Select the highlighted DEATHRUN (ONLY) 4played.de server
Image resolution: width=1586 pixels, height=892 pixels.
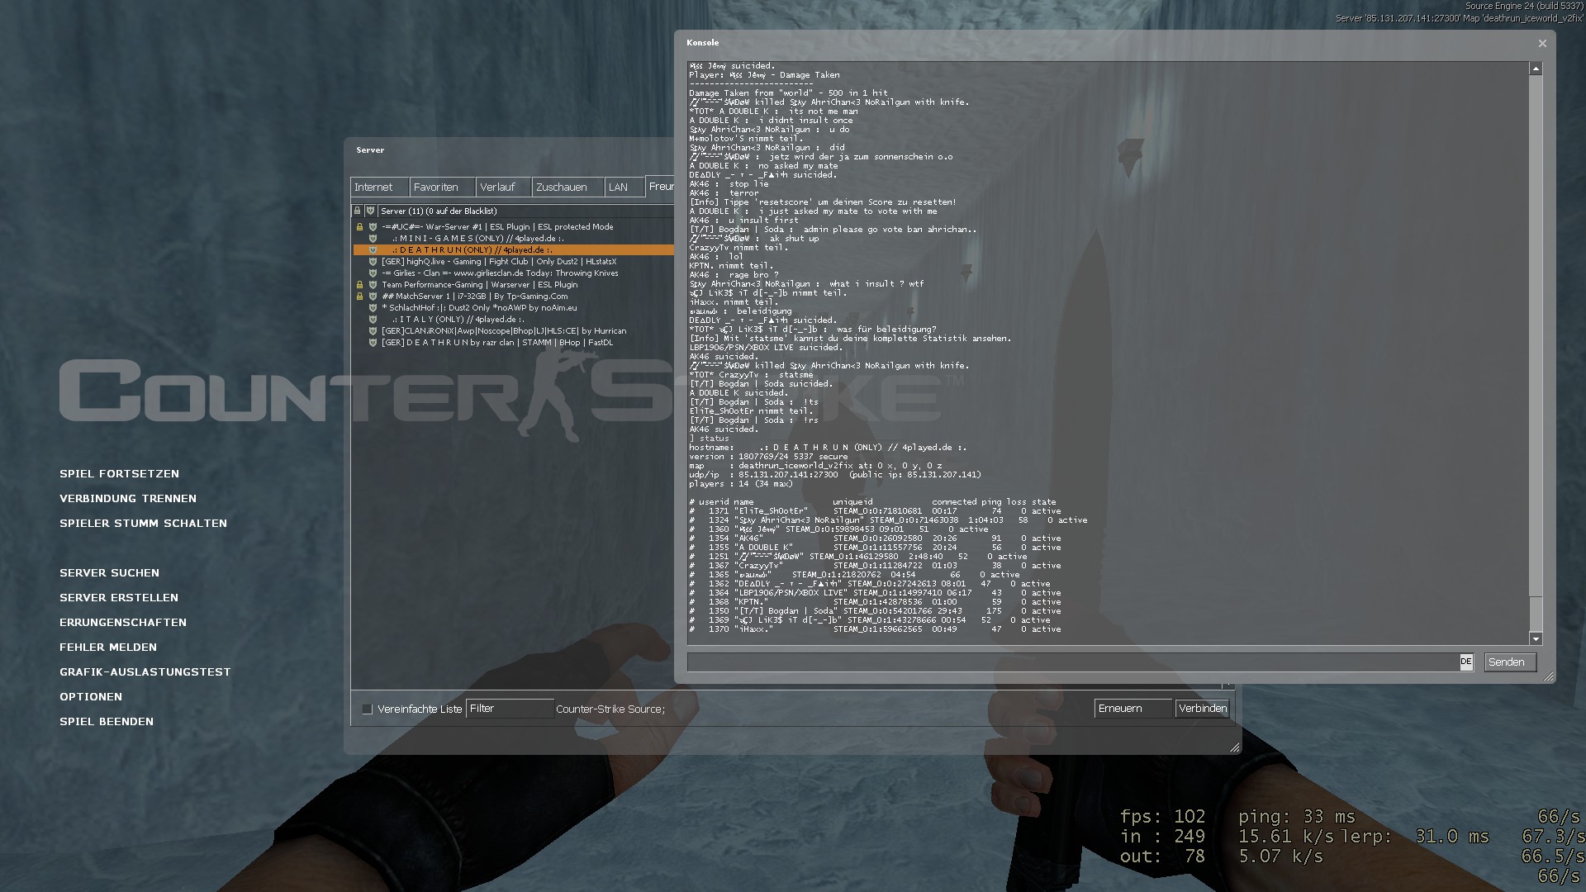click(513, 250)
